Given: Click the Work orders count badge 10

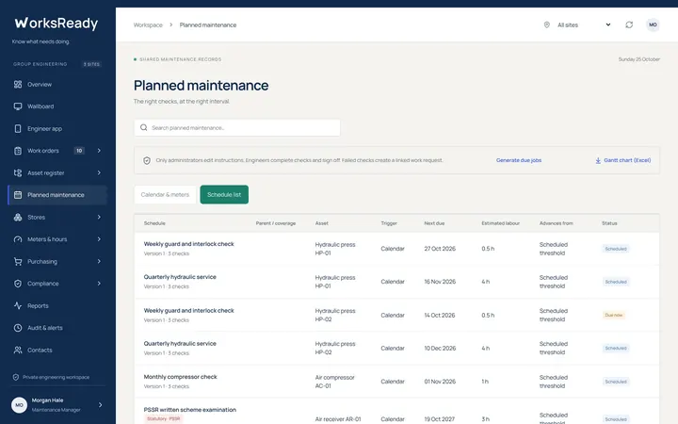Looking at the screenshot, I should pos(79,151).
